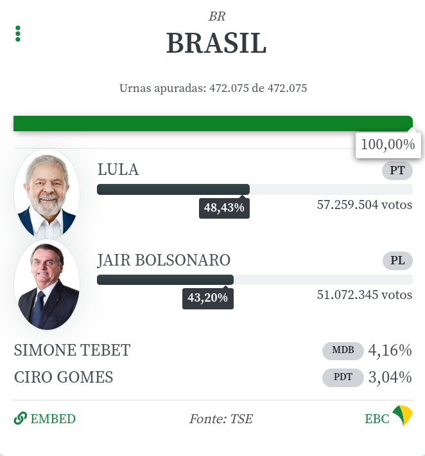Click Jair Bolsonaro's portrait photo
Screen dimensions: 425x456
point(47,285)
